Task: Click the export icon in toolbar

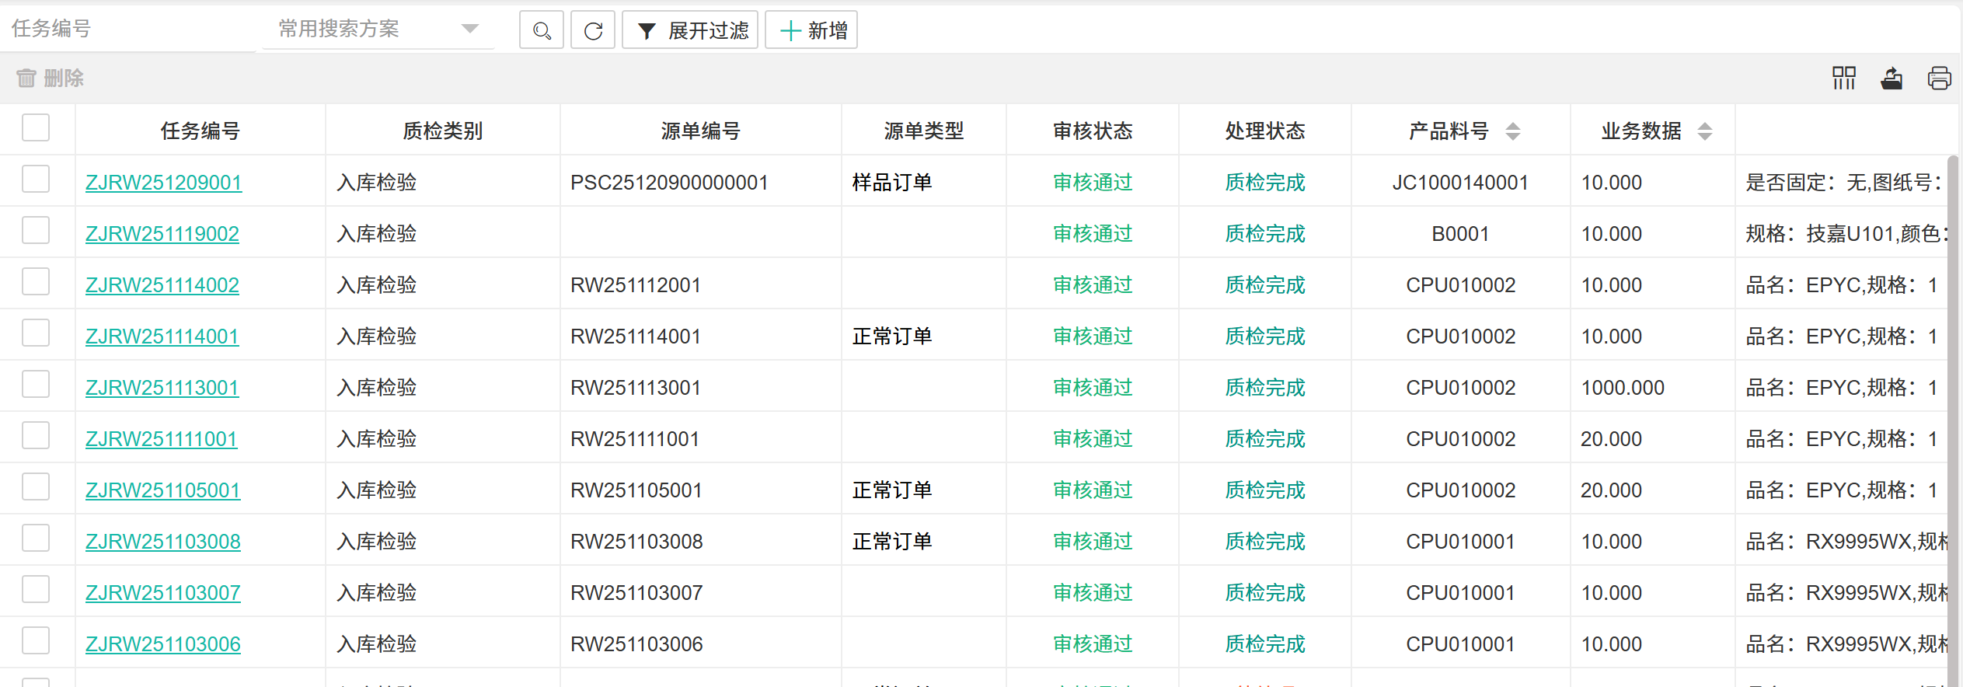Action: [1892, 78]
